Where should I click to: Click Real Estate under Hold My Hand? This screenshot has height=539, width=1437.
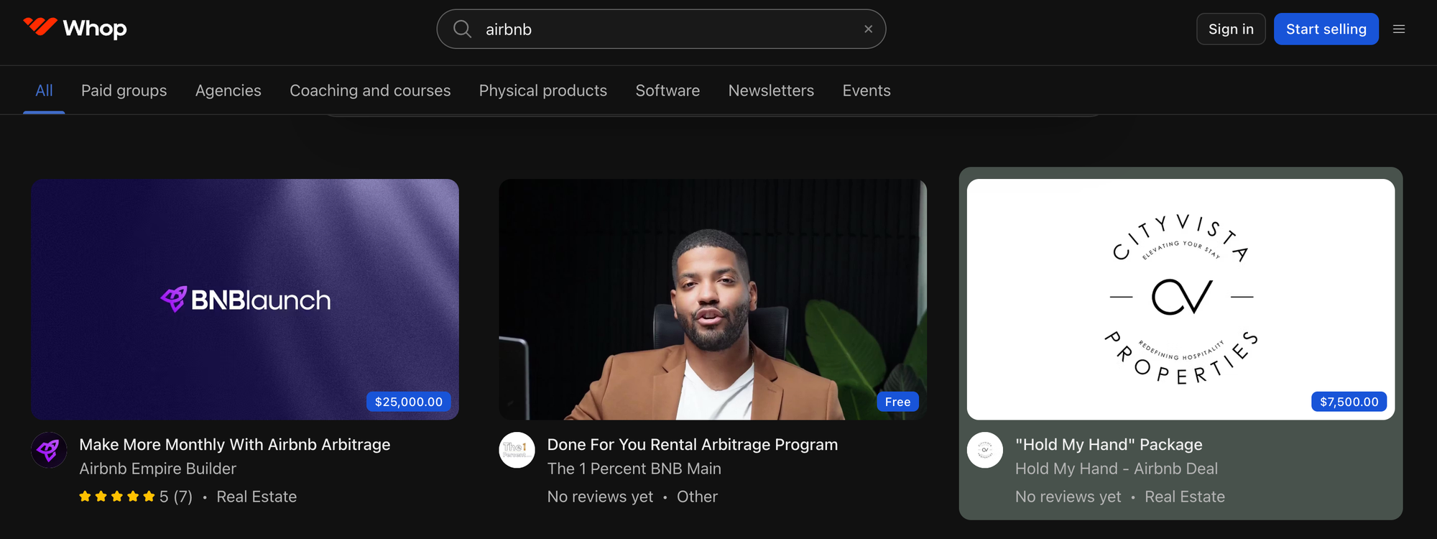coord(1185,497)
